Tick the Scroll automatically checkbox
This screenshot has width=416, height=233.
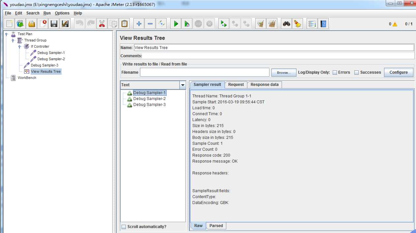[124, 227]
